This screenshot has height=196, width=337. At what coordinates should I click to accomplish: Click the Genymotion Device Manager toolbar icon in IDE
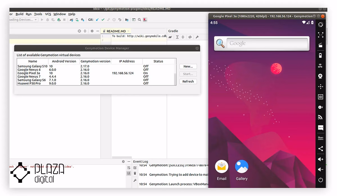(x=145, y=20)
